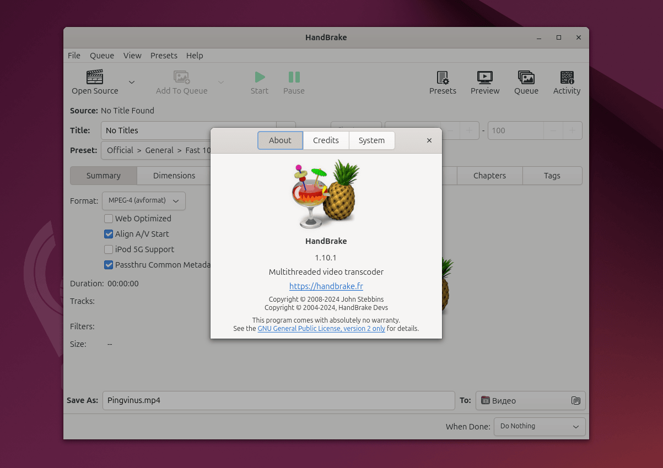Click destination folder browse icon

click(575, 401)
